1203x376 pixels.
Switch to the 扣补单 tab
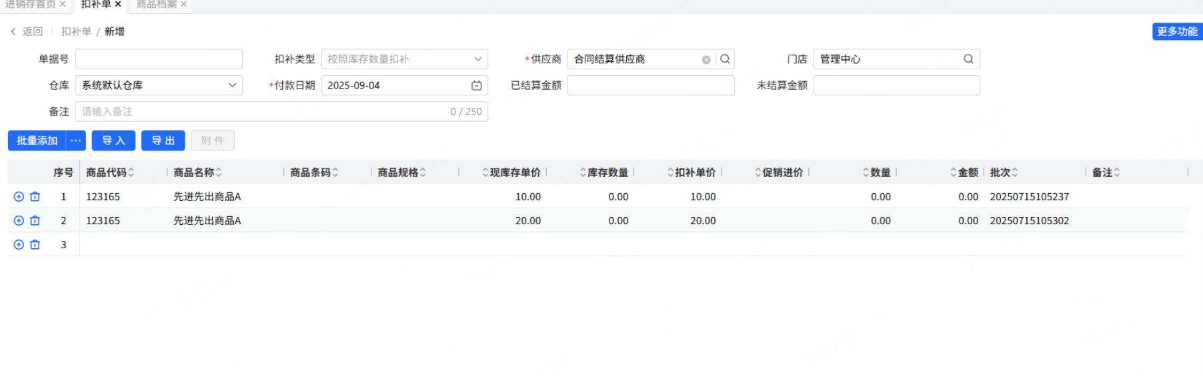pos(96,4)
